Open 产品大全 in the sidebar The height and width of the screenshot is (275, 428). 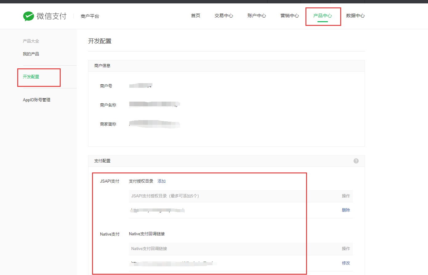[x=31, y=41]
